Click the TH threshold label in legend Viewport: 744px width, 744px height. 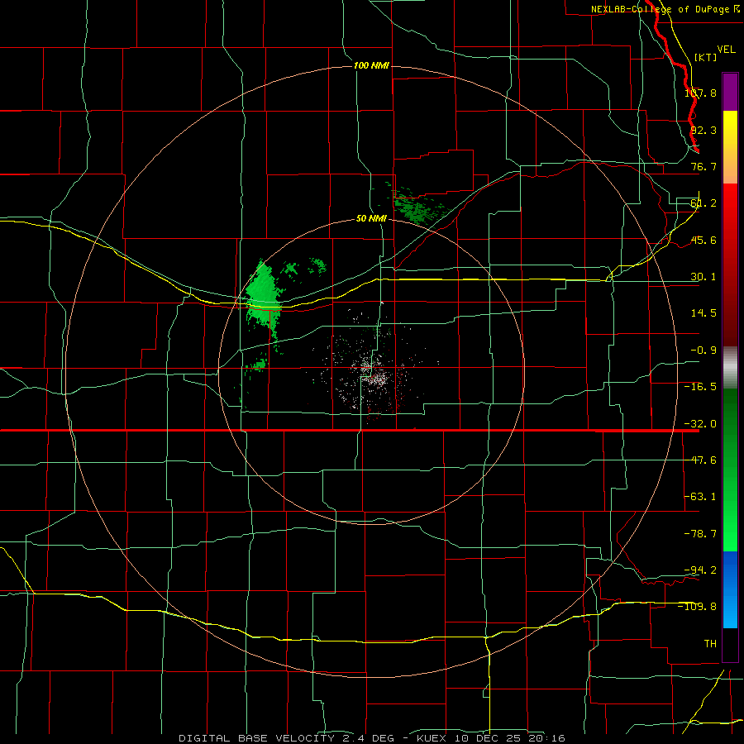coord(710,644)
